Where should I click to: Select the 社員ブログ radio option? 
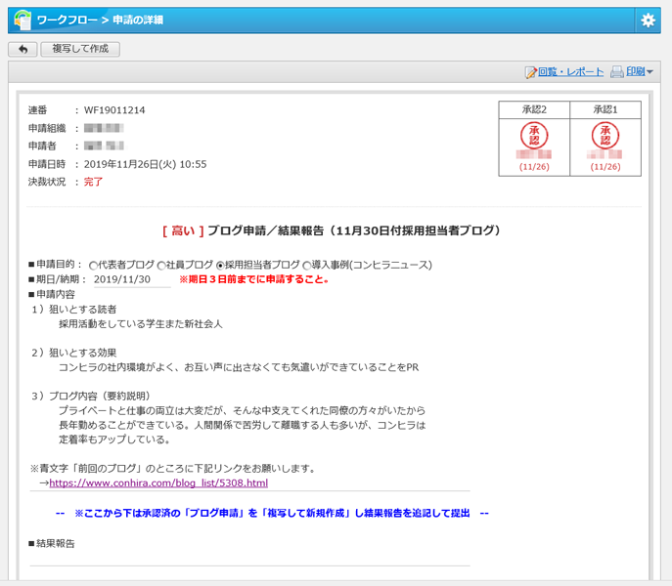tap(161, 265)
